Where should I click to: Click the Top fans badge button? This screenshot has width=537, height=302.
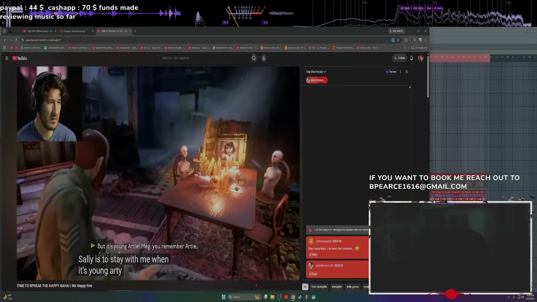[391, 72]
